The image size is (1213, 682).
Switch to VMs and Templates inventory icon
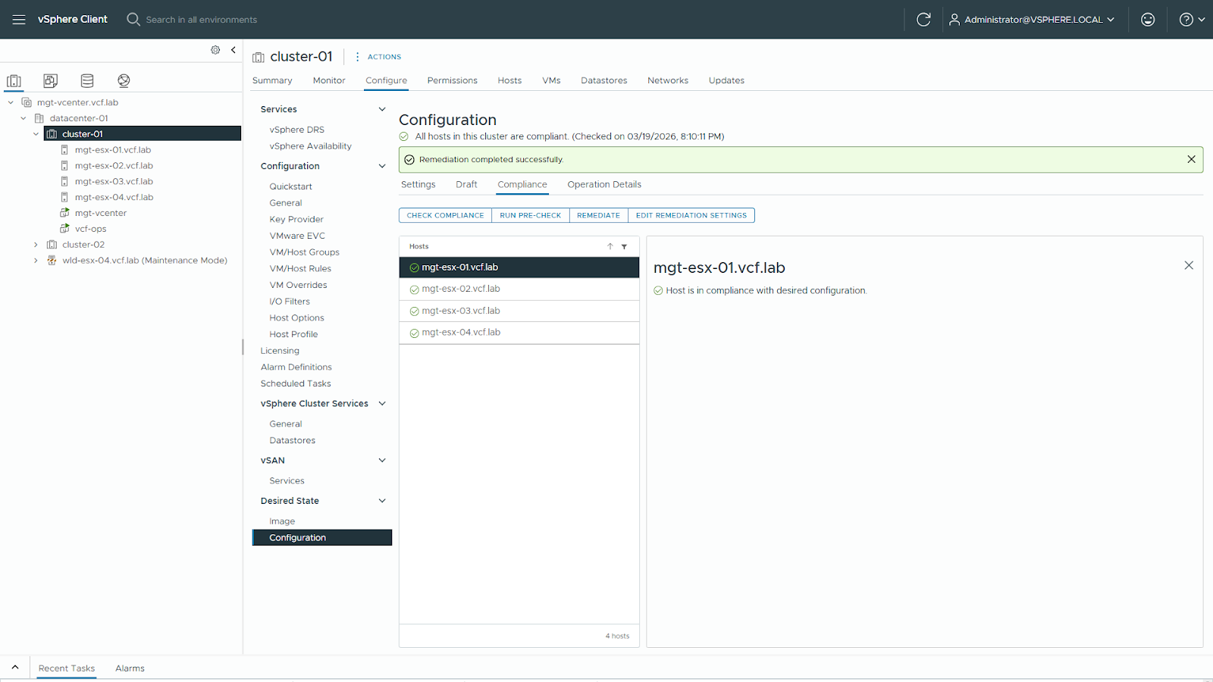pos(51,81)
